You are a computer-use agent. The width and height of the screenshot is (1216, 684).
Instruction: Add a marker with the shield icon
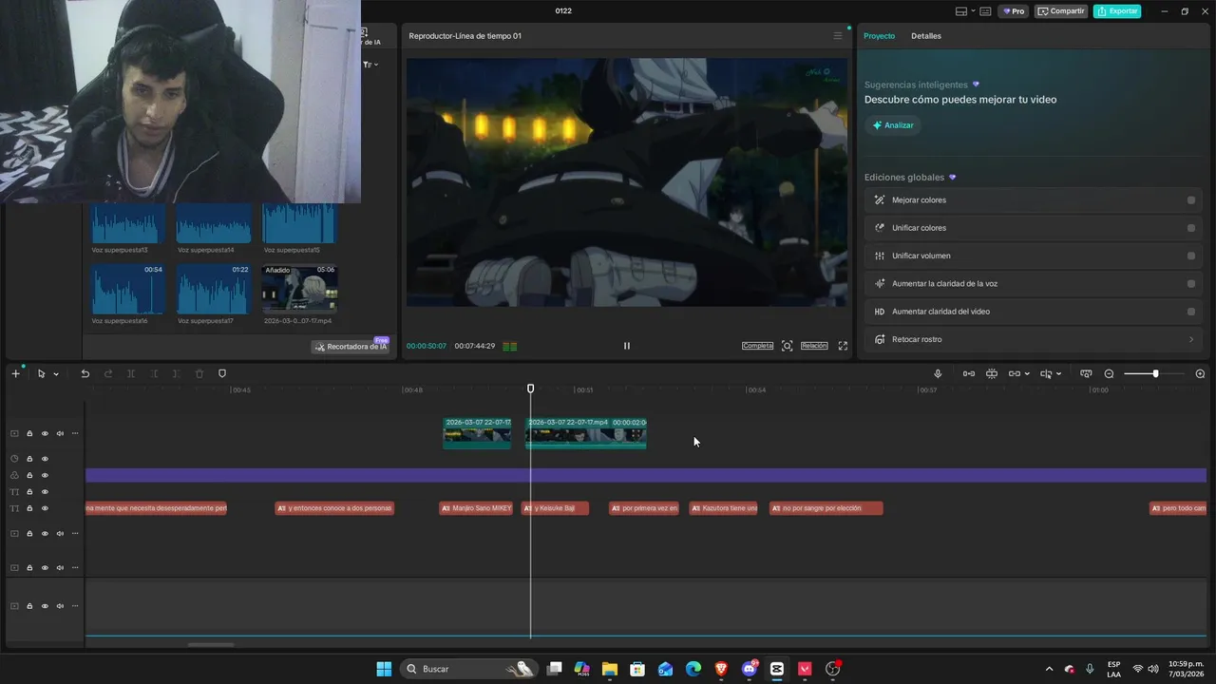[x=222, y=373]
